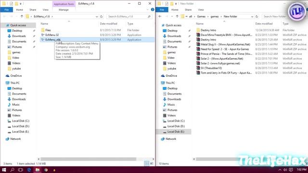Open Videos under This PC, New folder window
This screenshot has height=173, width=308.
tap(171, 115)
